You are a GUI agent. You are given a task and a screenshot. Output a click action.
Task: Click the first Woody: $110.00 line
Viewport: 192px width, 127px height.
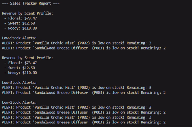pos(21,28)
